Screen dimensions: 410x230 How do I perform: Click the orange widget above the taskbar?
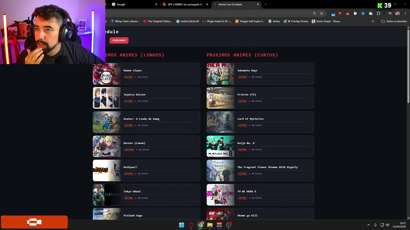click(x=34, y=222)
